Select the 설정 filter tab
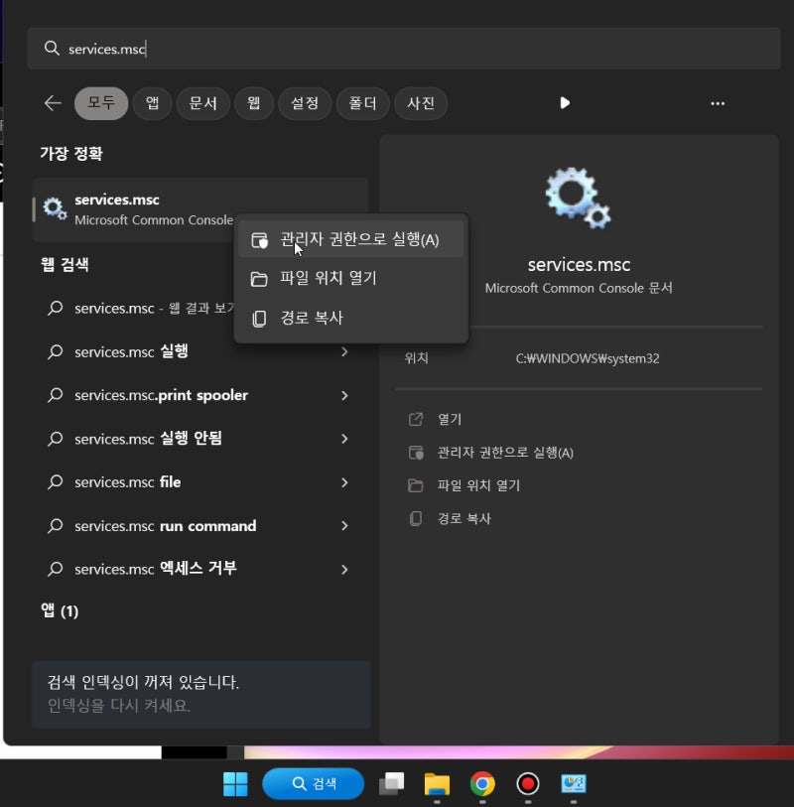This screenshot has height=807, width=794. pos(305,103)
